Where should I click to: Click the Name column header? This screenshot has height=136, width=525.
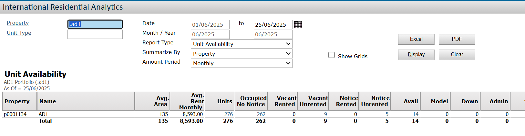pos(86,101)
